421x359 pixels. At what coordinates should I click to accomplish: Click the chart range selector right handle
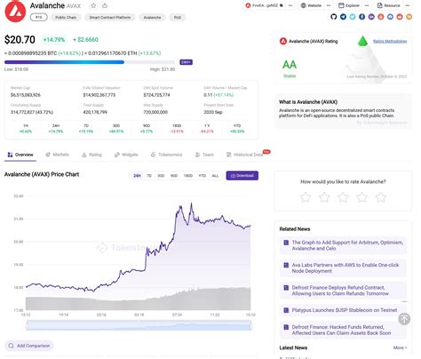251,326
